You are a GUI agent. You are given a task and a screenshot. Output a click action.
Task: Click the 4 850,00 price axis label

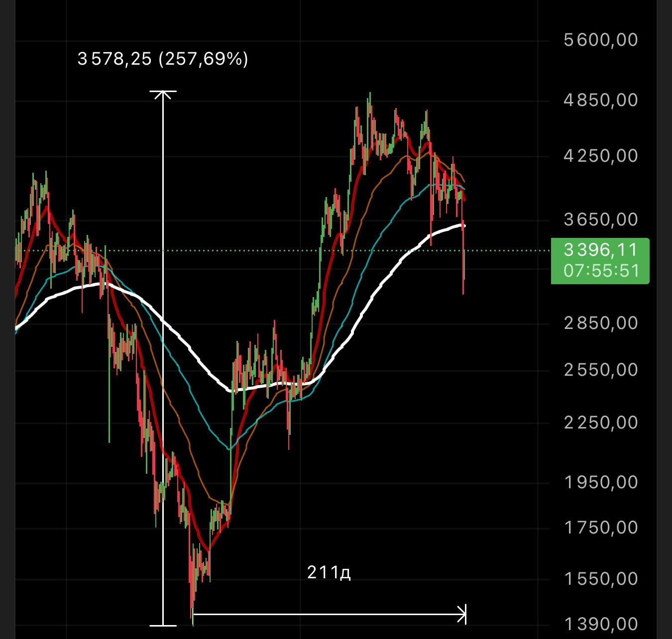600,101
